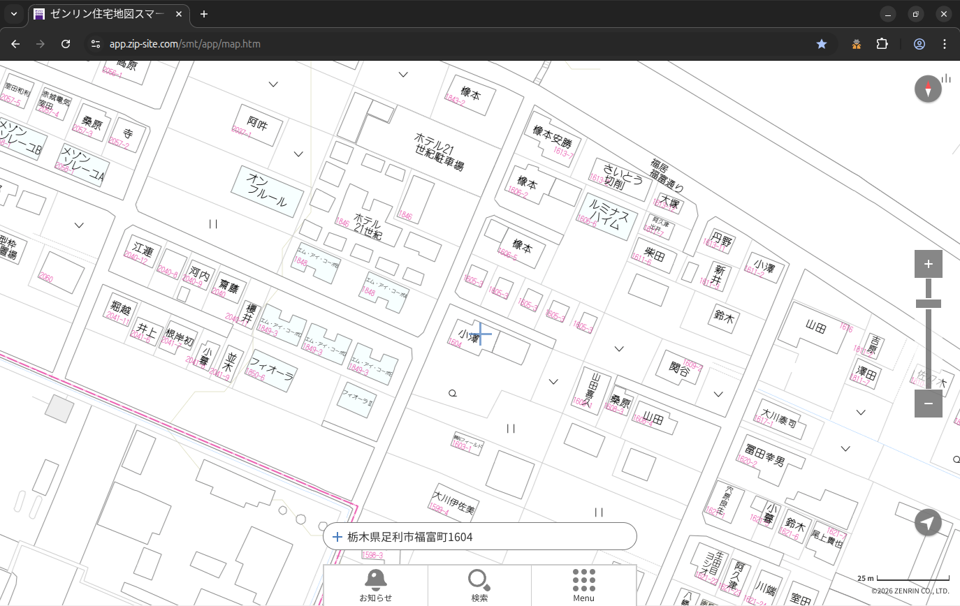Open Chrome's three-dot menu
The height and width of the screenshot is (606, 960).
pyautogui.click(x=945, y=44)
